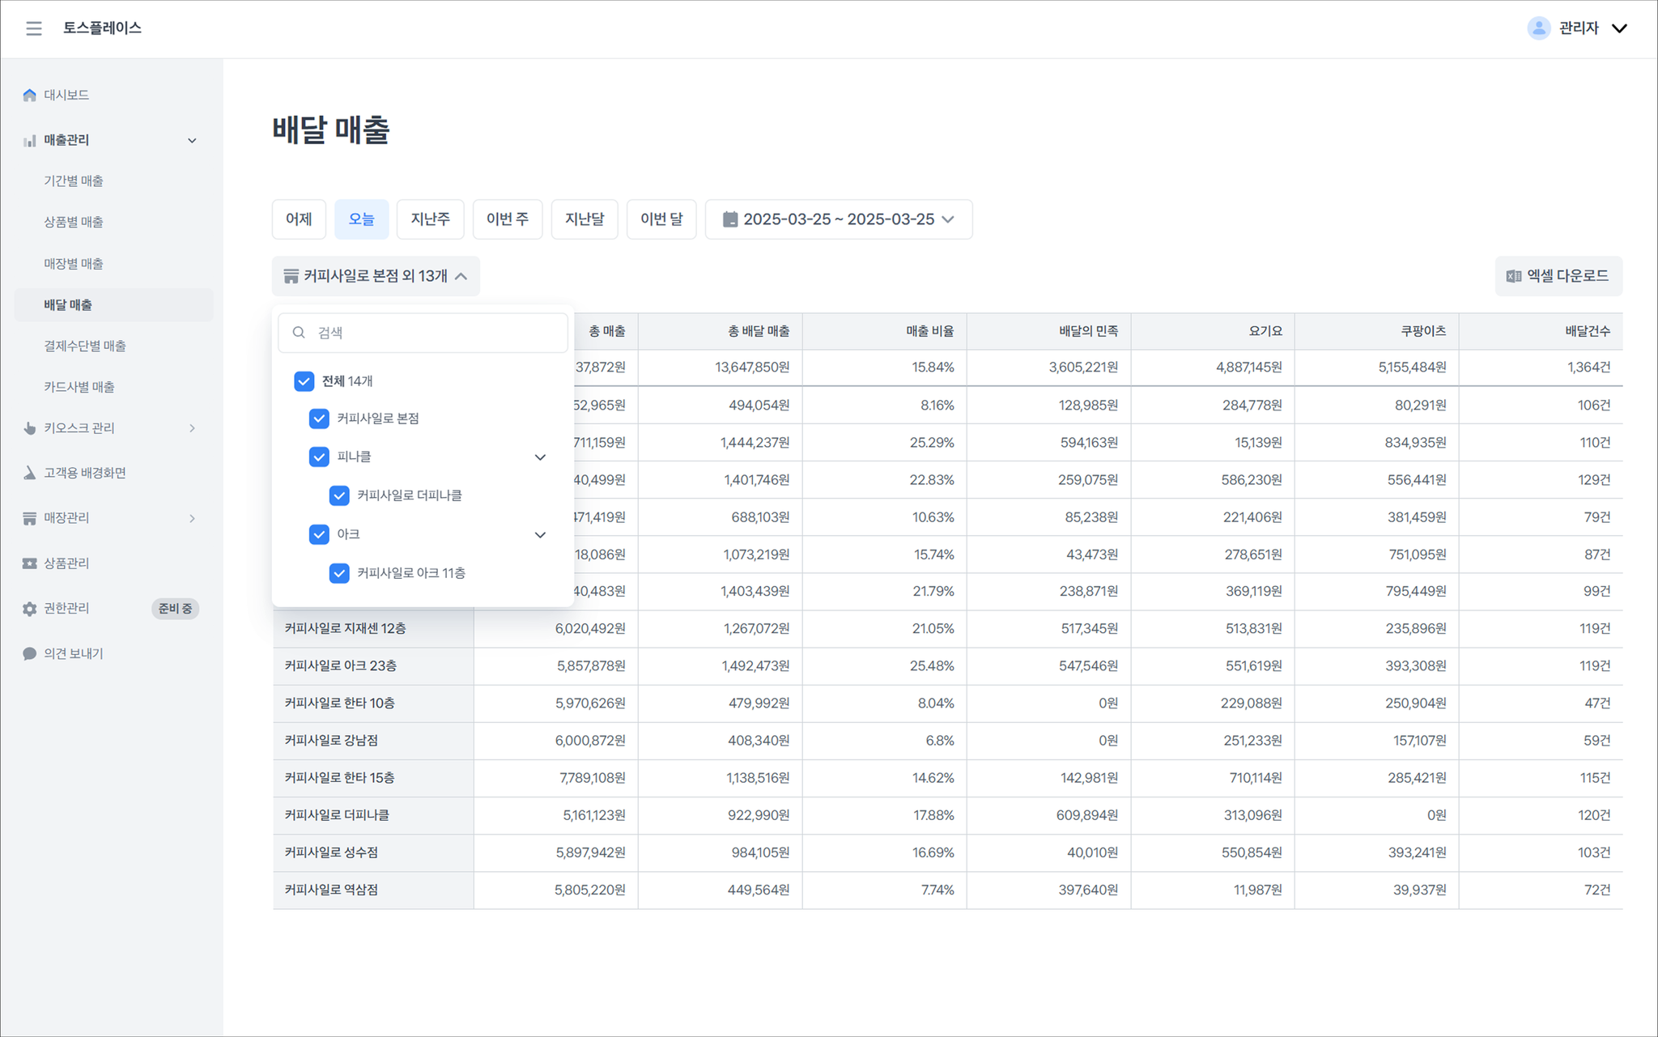This screenshot has width=1658, height=1037.
Task: Click the 의견 보내기 speech bubble icon
Action: point(30,653)
